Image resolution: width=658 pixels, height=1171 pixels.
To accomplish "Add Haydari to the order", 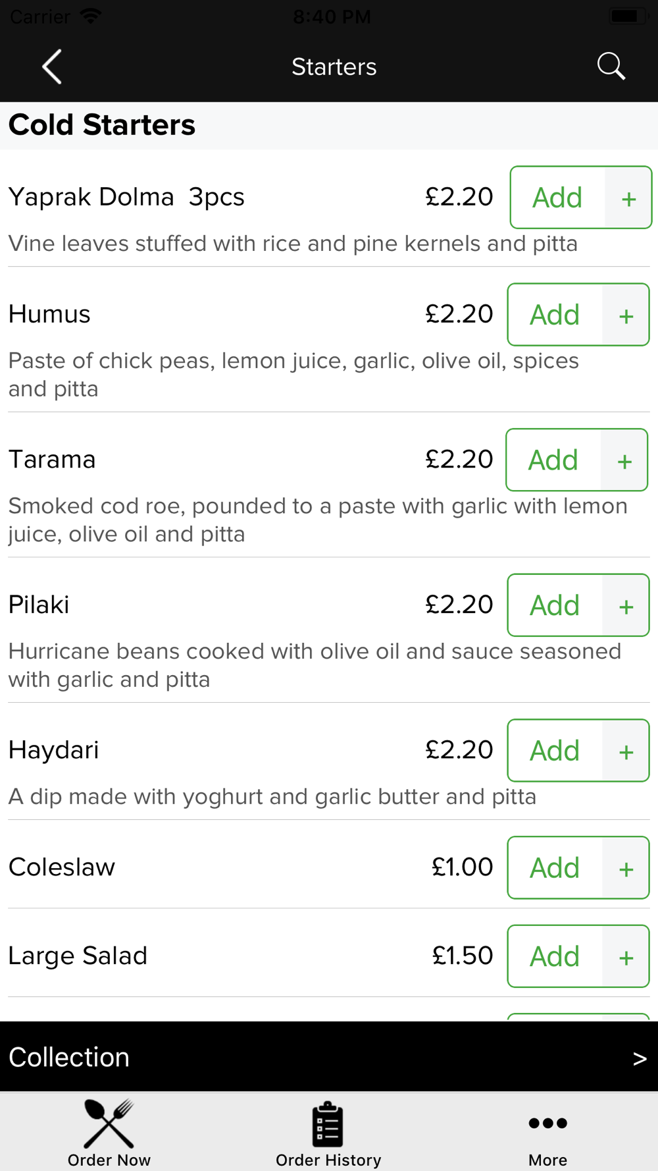I will pos(555,751).
